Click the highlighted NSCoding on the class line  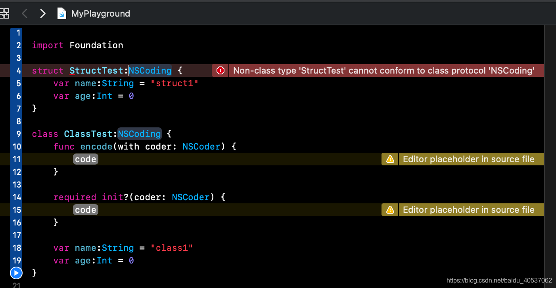pos(140,134)
